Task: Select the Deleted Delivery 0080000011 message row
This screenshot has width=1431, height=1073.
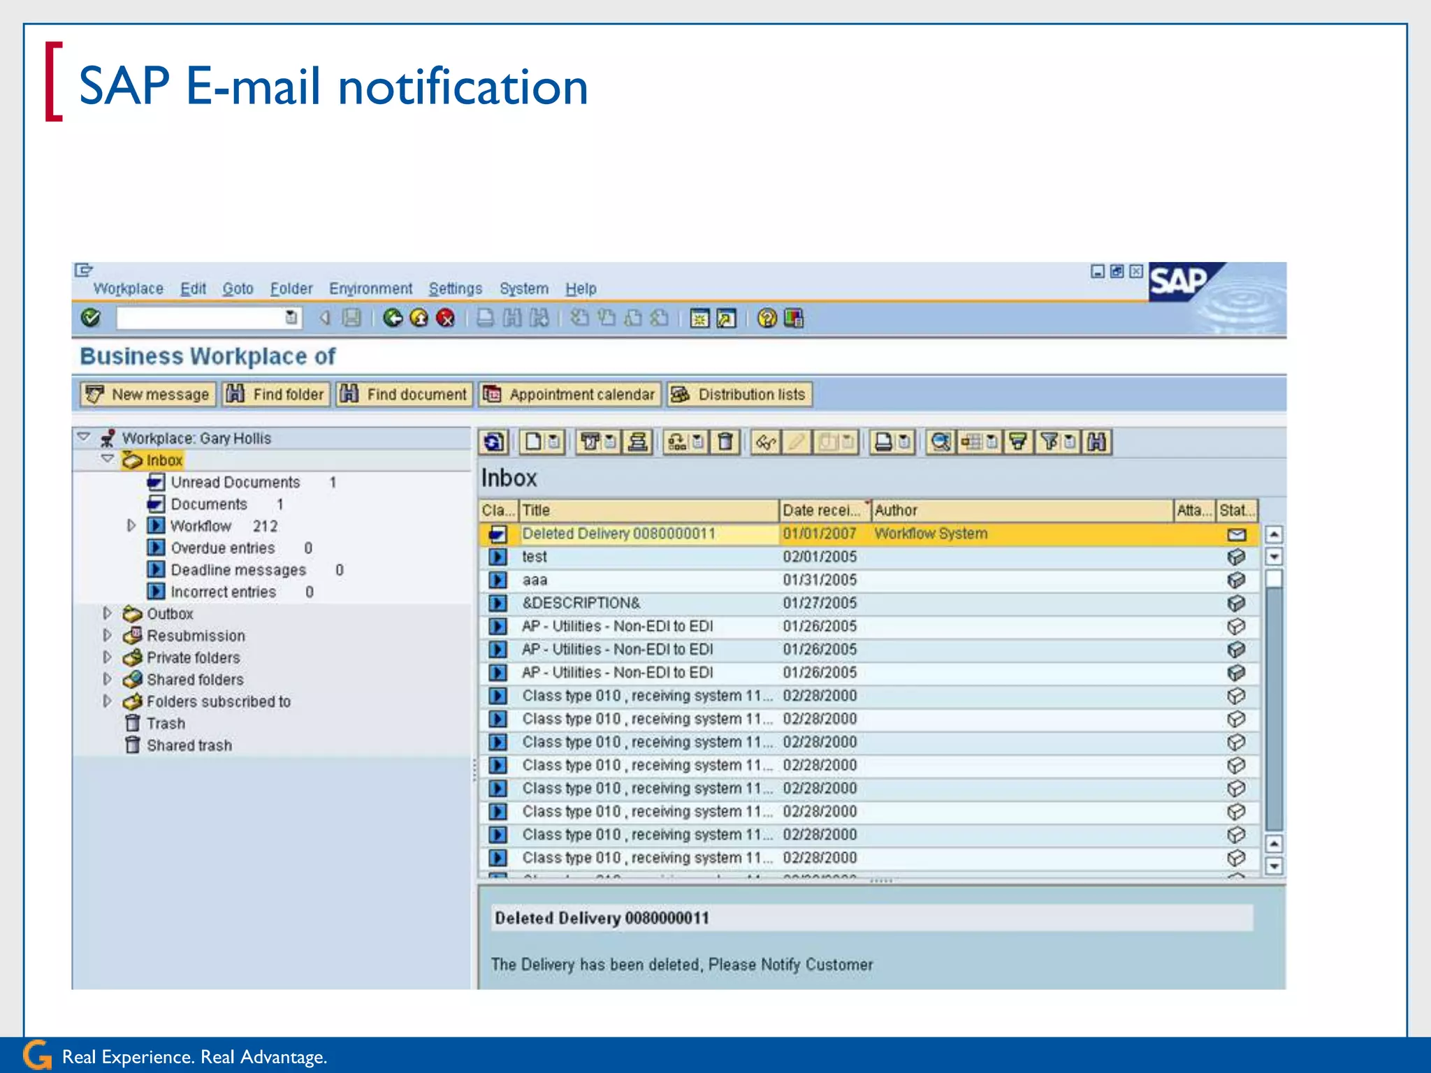Action: pos(869,534)
